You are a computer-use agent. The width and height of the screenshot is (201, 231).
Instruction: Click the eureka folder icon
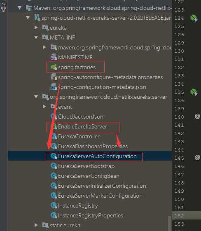[45, 28]
